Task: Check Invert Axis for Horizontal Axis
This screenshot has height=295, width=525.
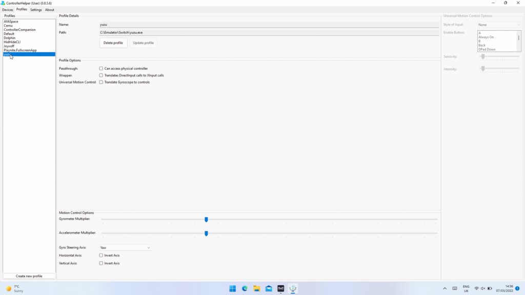Action: 101,255
